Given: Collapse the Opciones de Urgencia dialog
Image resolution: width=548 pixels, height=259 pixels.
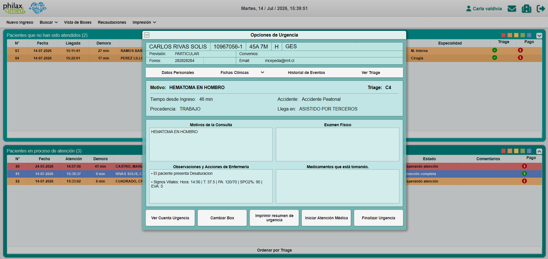Looking at the screenshot, I should click(147, 35).
